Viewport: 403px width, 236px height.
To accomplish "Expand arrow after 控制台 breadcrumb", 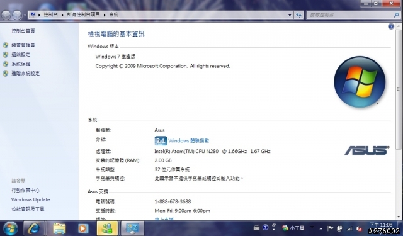I will click(62, 15).
